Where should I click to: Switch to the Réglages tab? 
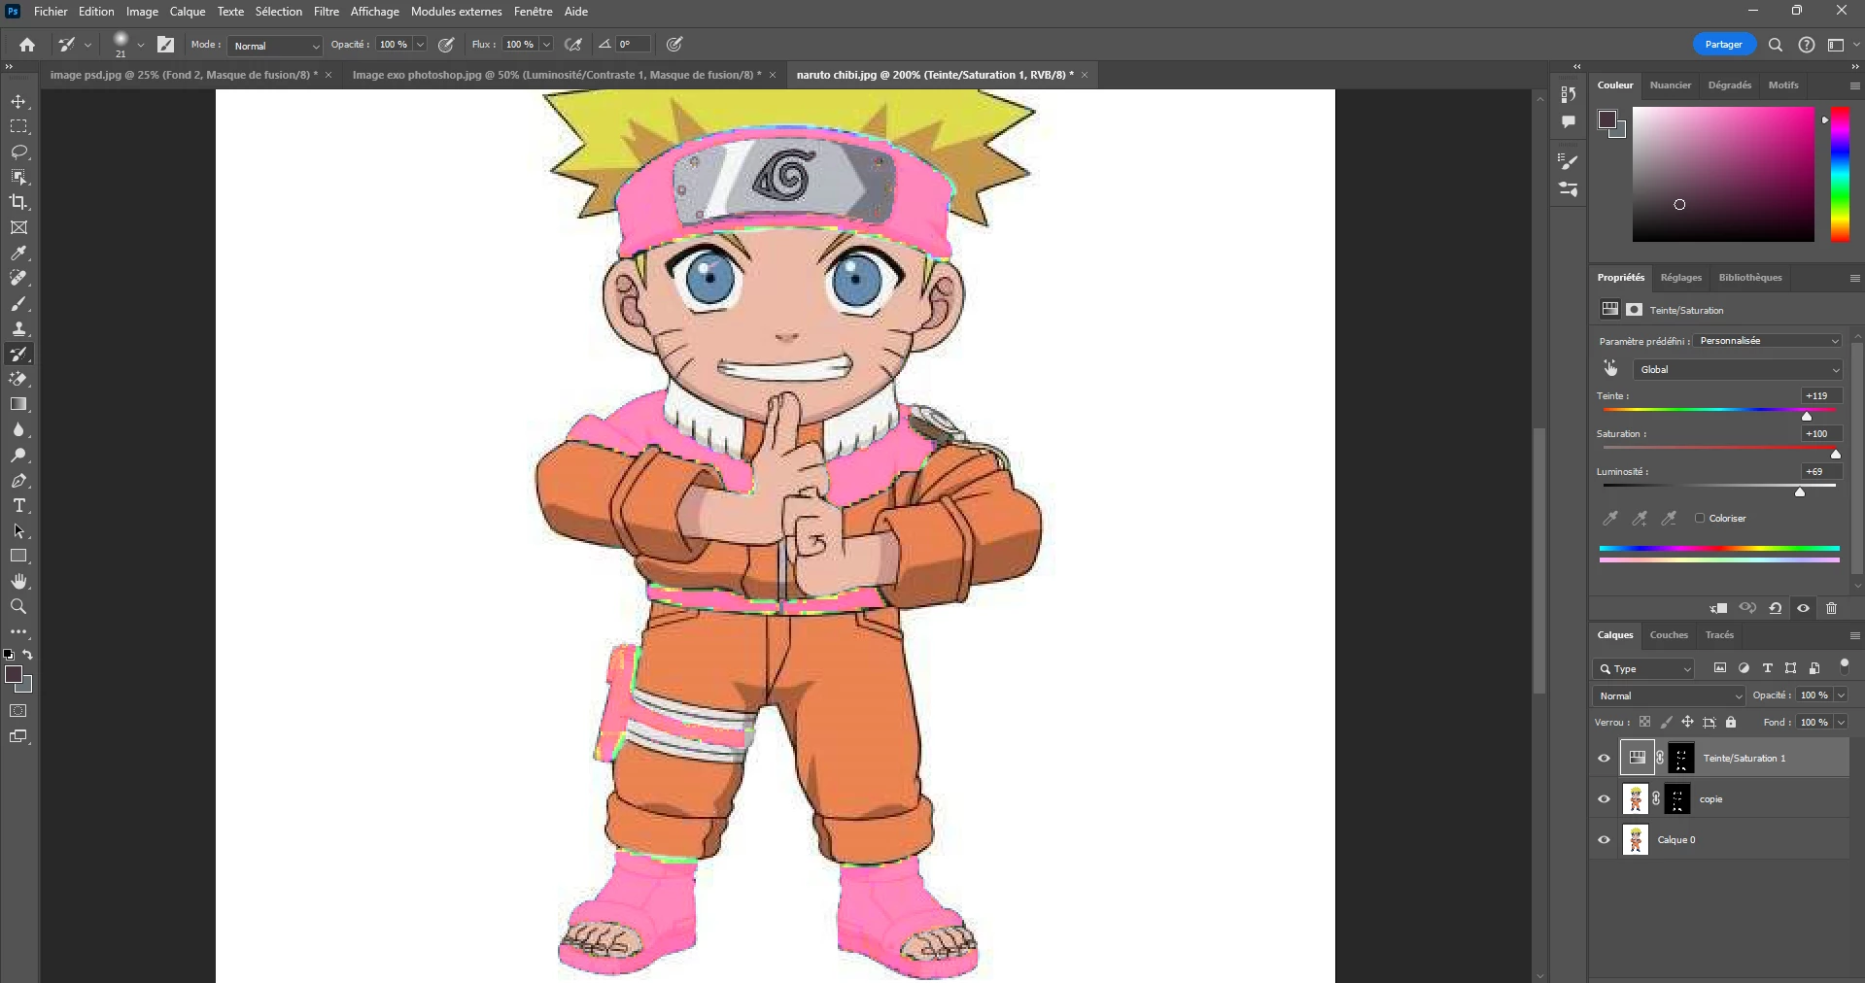(x=1681, y=278)
